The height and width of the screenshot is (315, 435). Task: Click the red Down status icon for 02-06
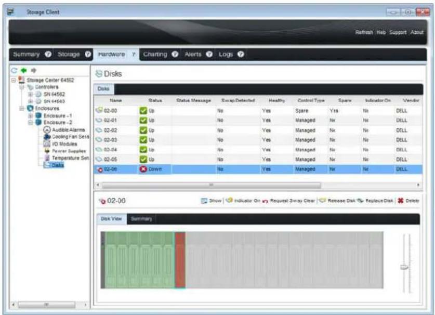143,169
